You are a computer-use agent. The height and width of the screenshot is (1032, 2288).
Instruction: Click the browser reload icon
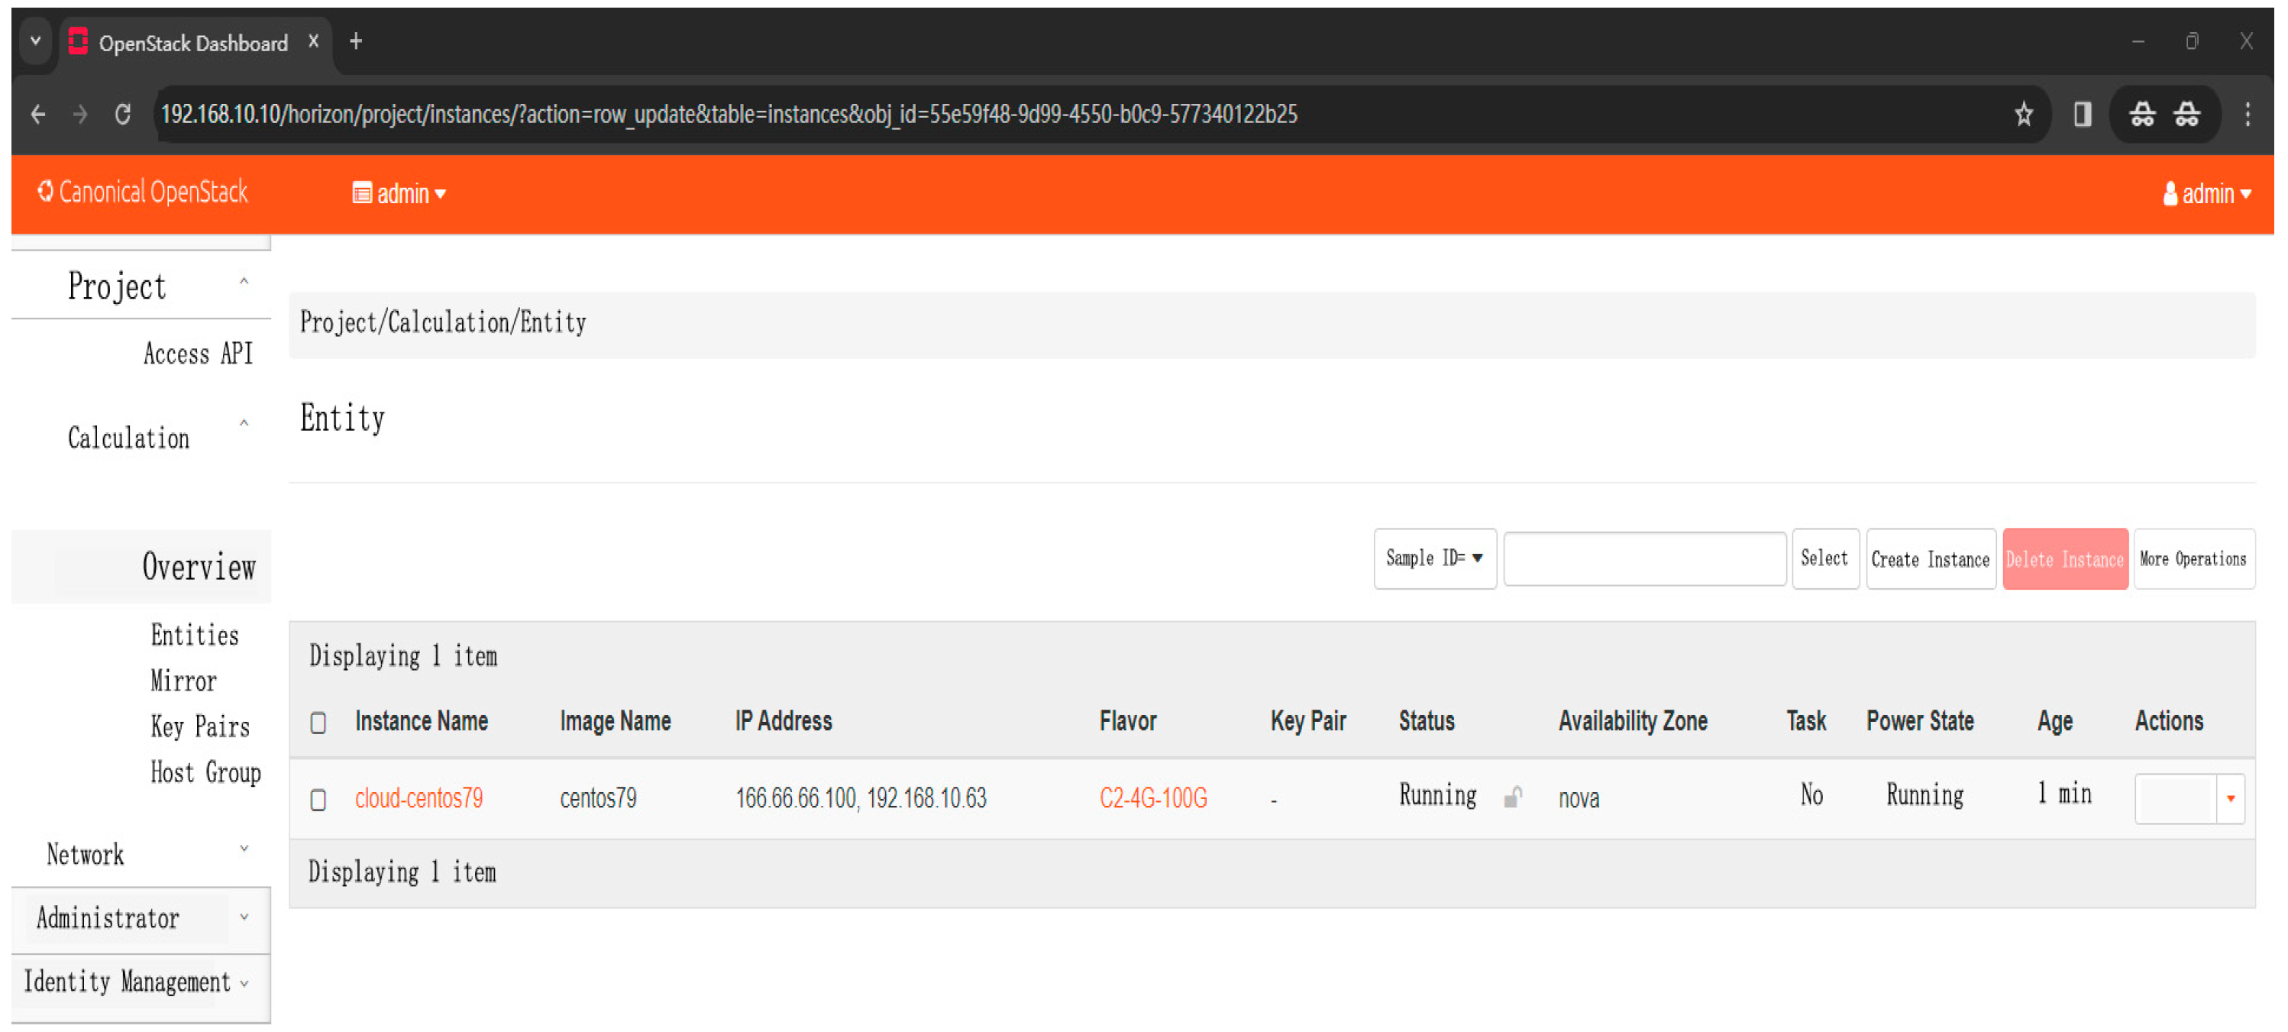(x=122, y=114)
